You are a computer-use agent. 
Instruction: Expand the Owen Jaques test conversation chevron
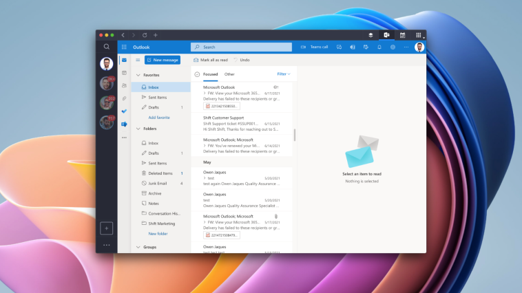[x=205, y=178]
